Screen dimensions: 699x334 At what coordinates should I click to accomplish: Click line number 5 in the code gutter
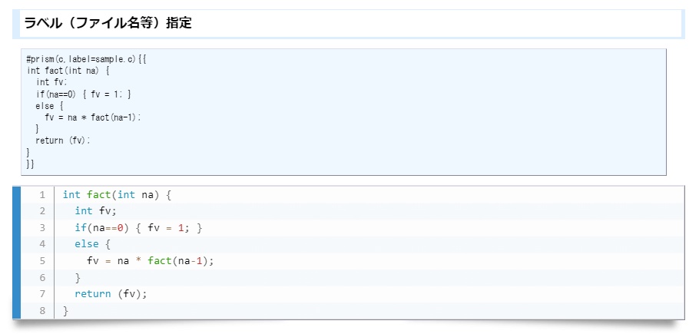[42, 261]
